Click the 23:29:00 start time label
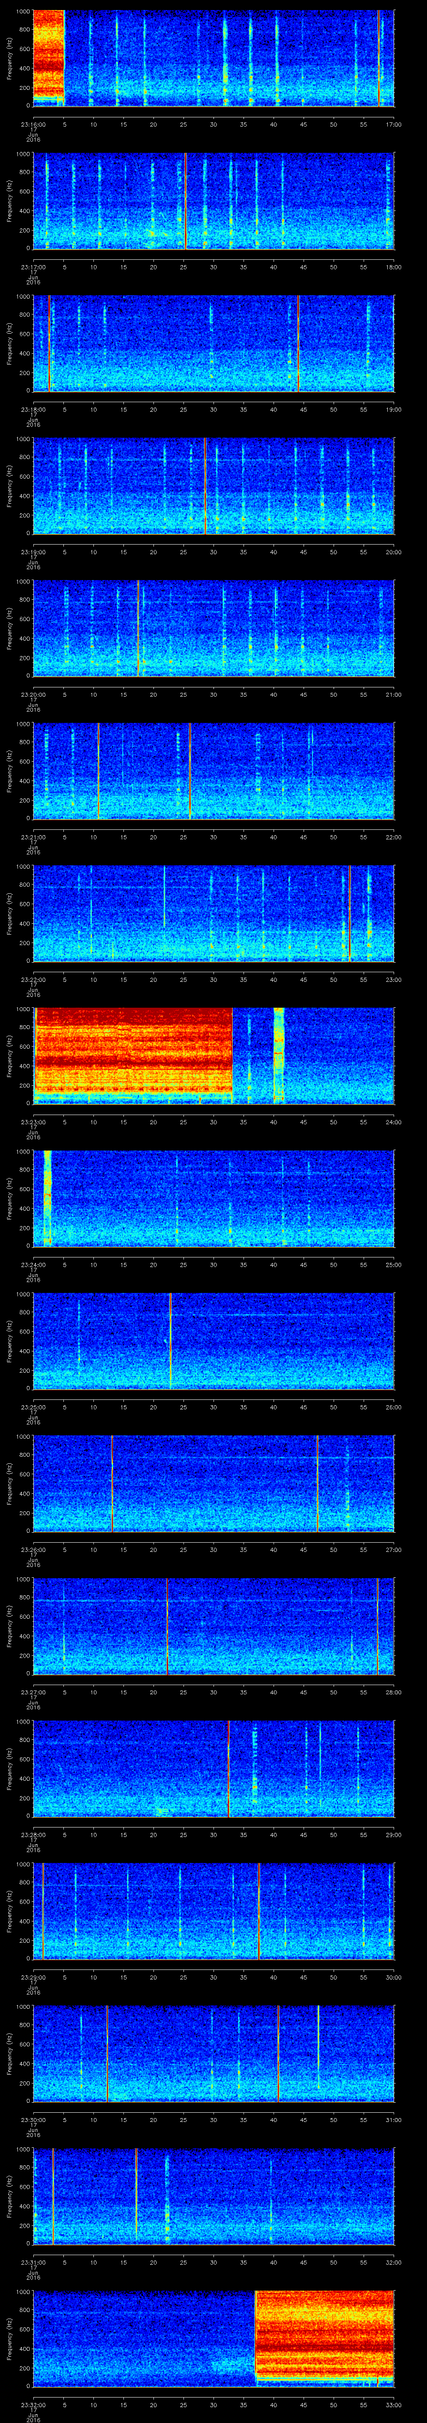 [x=33, y=1977]
